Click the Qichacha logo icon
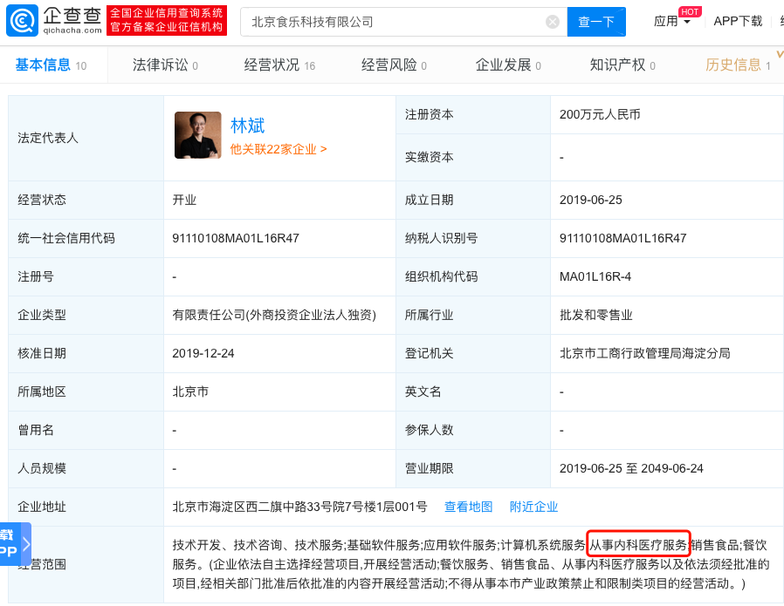This screenshot has height=606, width=784. point(22,21)
